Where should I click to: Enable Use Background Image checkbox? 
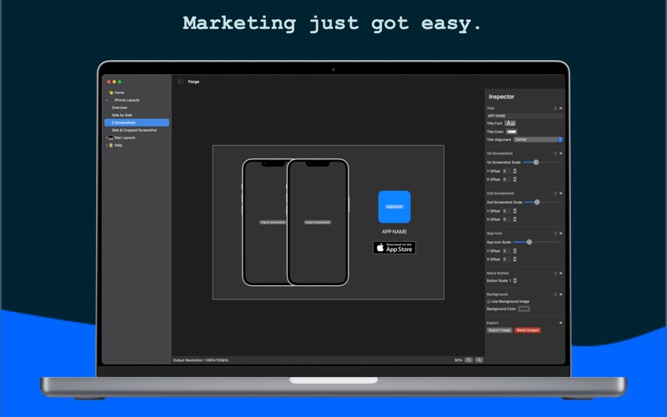coord(489,301)
